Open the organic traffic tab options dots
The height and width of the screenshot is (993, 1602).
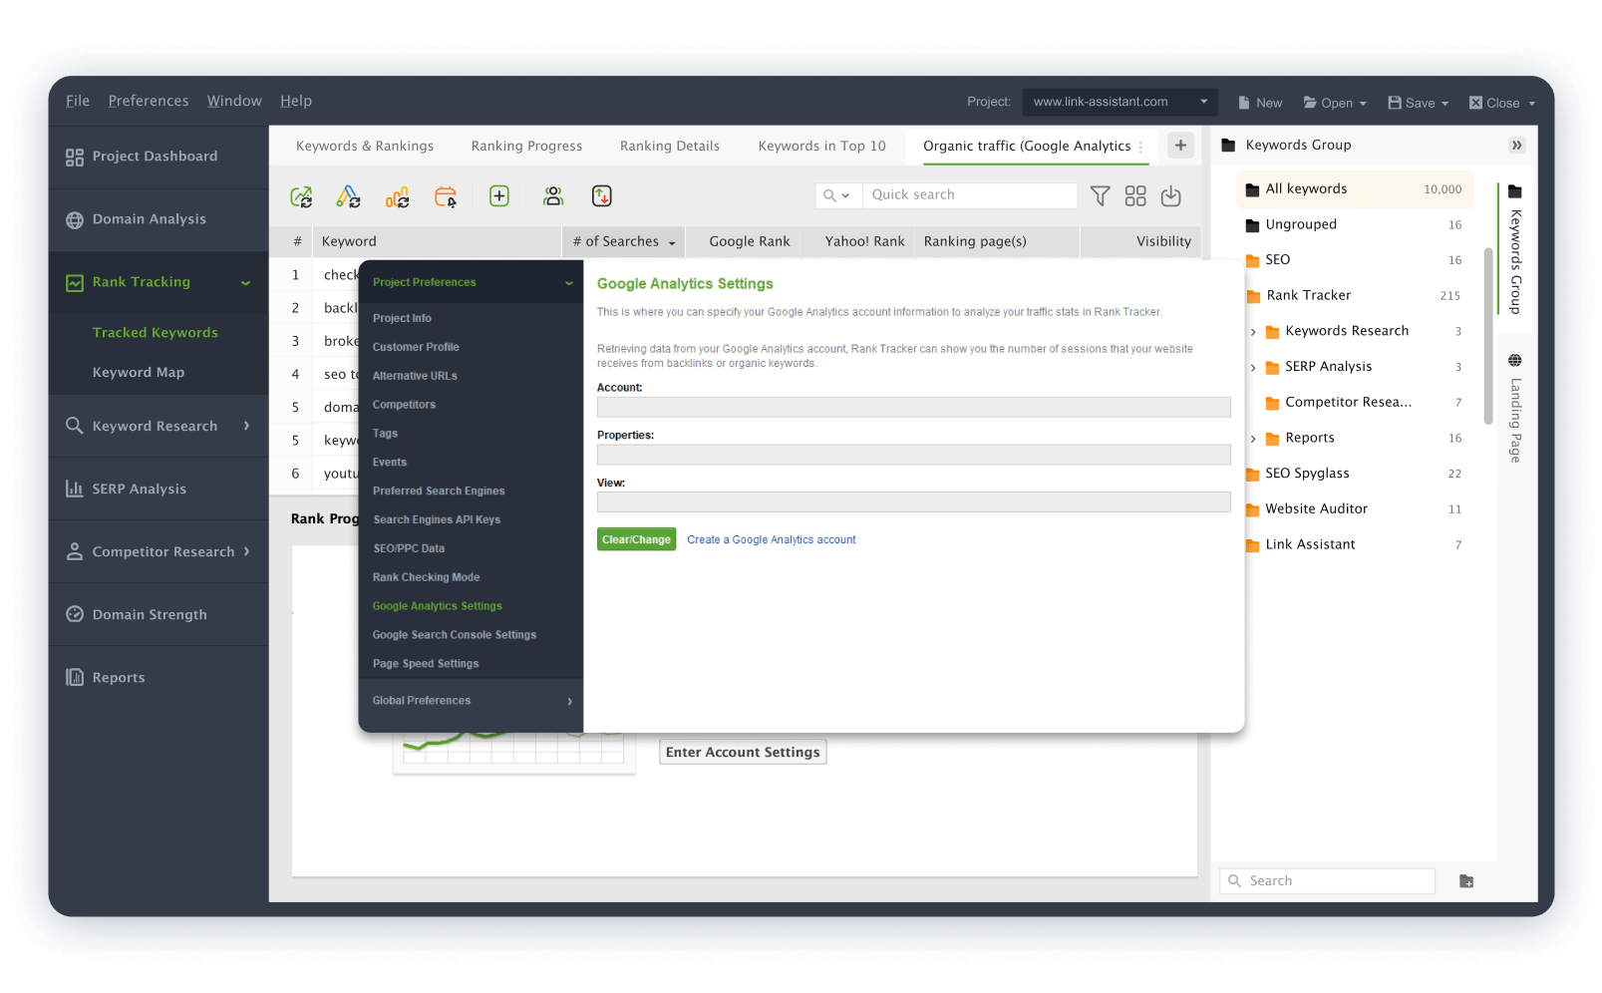coord(1140,147)
